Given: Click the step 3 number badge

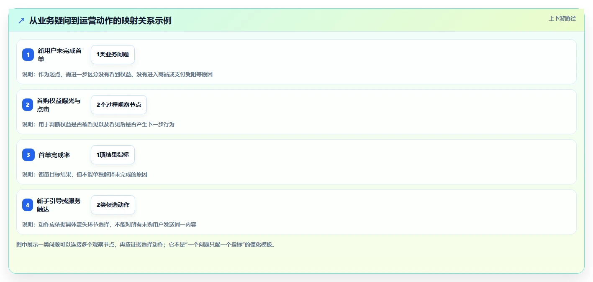Looking at the screenshot, I should pos(28,155).
